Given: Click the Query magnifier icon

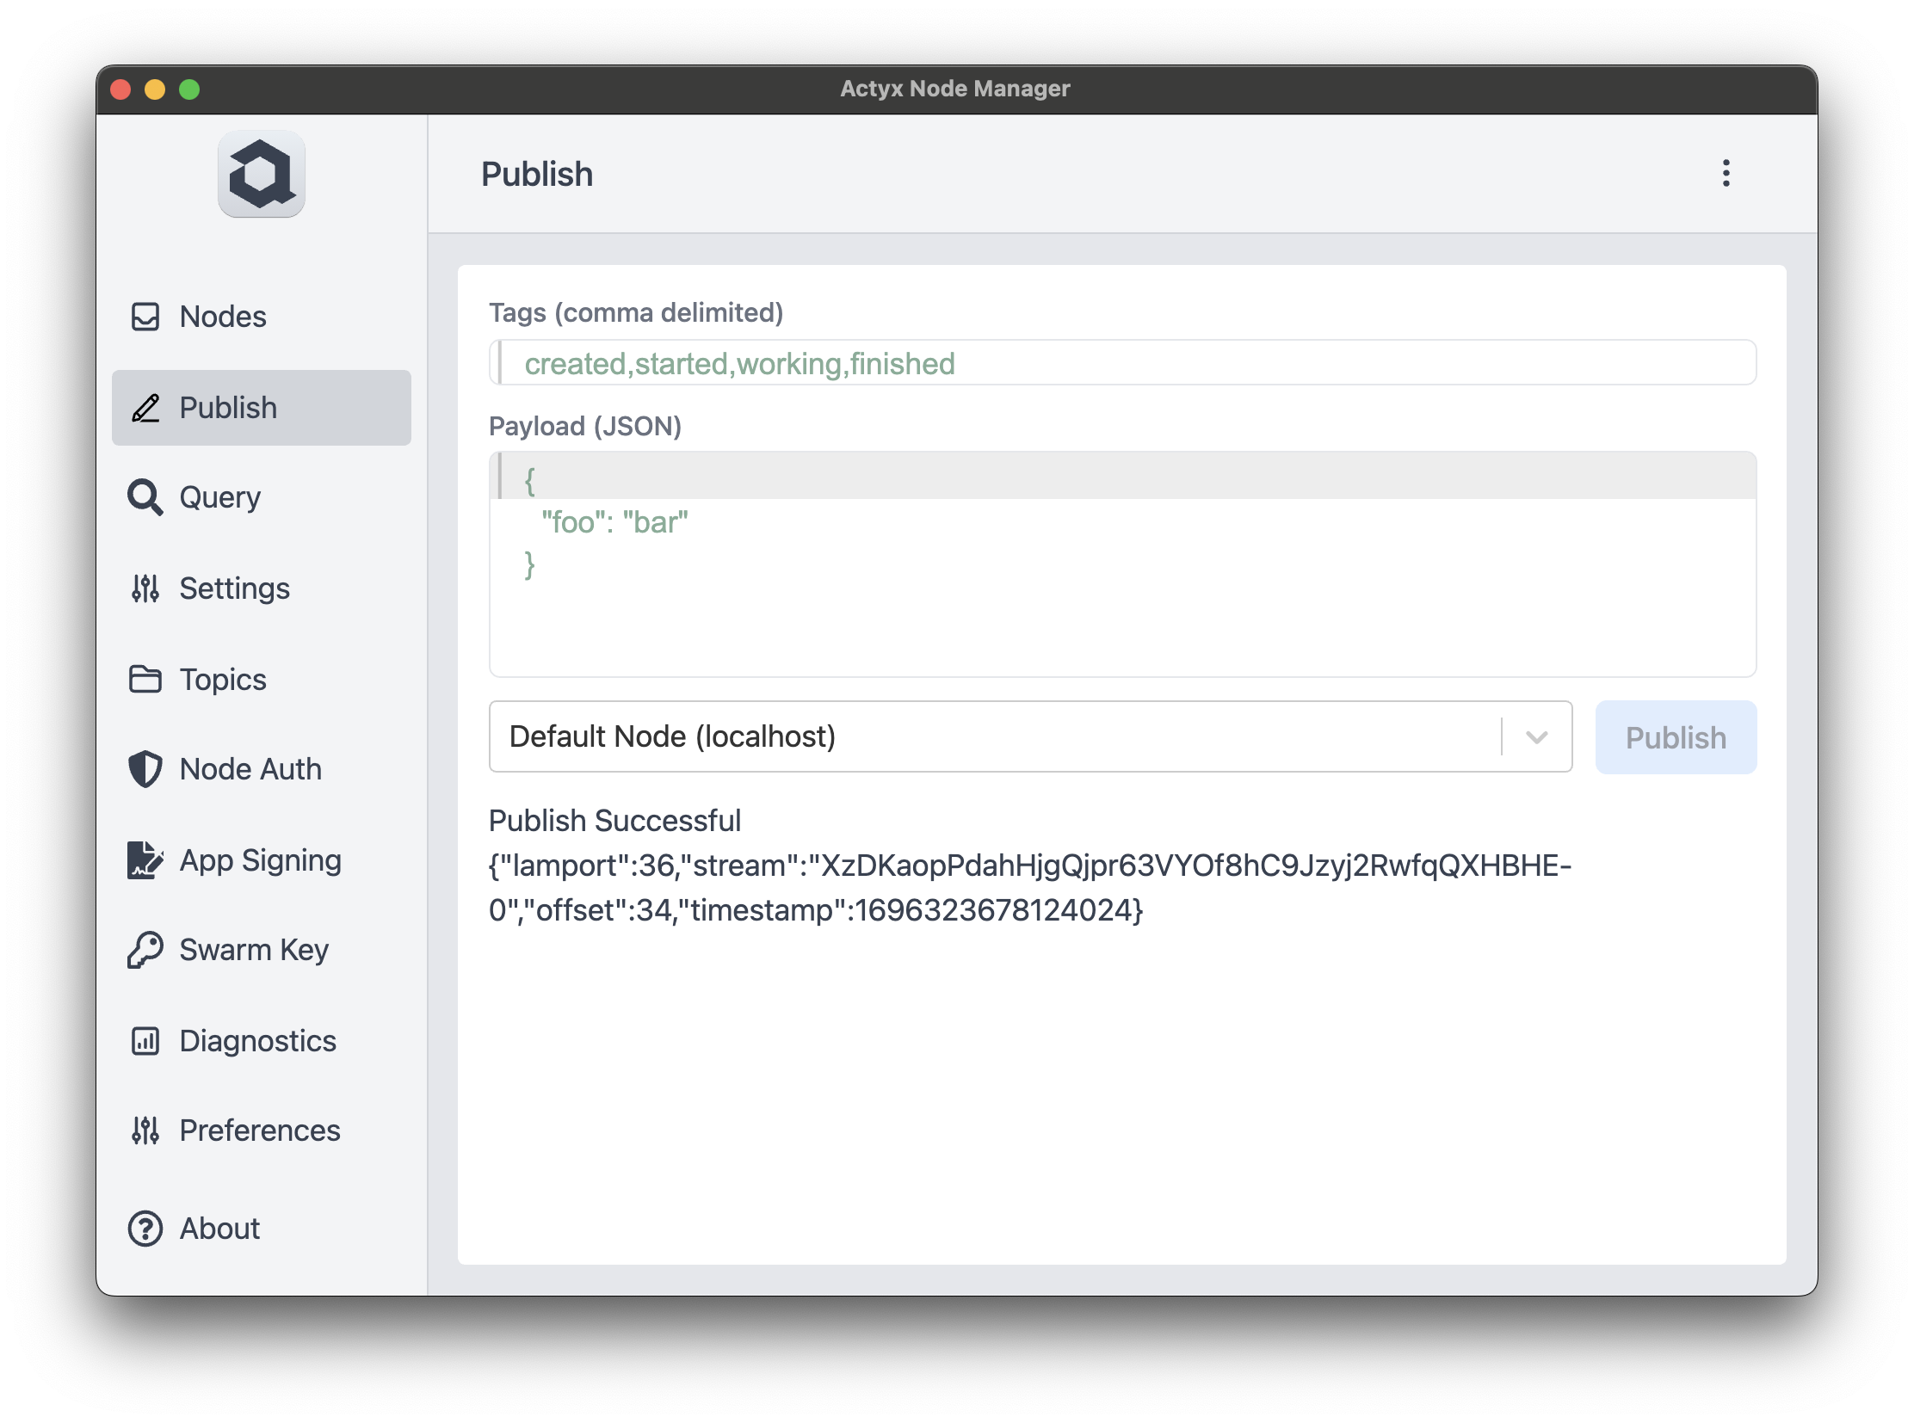Looking at the screenshot, I should point(145,497).
